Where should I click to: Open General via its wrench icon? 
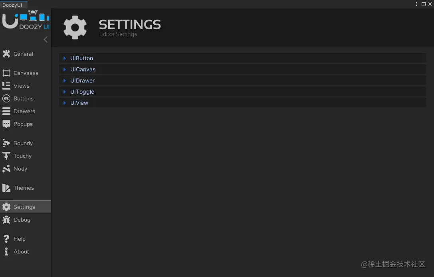tap(6, 54)
